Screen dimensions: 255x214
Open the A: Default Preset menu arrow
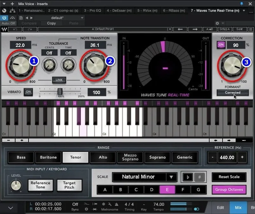pyautogui.click(x=170, y=29)
